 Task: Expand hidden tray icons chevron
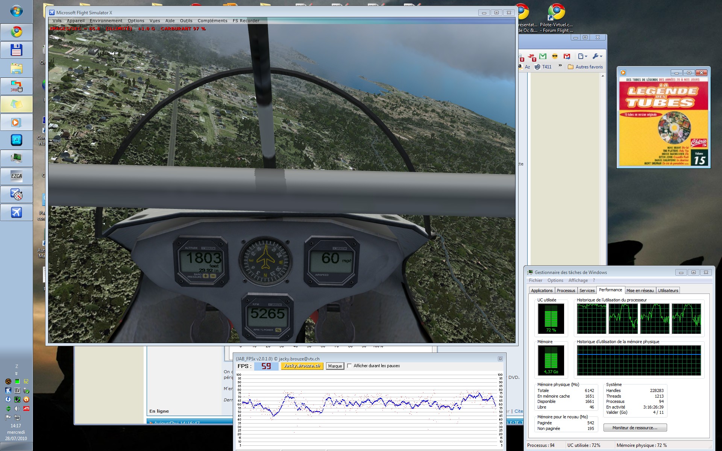16,374
